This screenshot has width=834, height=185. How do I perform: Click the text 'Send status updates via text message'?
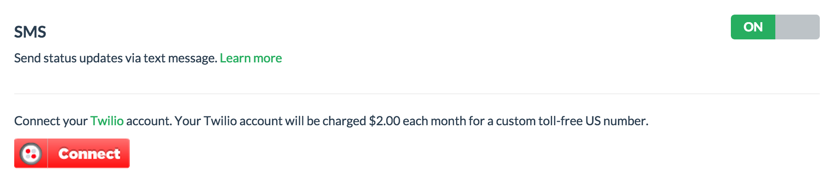pos(116,58)
